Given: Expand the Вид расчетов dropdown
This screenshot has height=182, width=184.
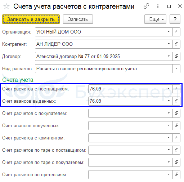Looking at the screenshot, I should pos(176,68).
